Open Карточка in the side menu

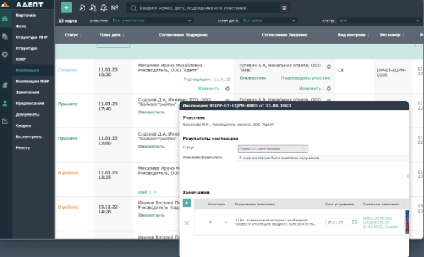pos(26,15)
